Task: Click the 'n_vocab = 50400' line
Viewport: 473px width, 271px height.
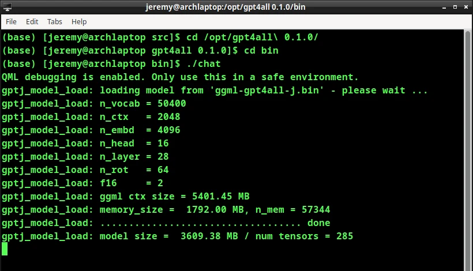Action: [94, 104]
